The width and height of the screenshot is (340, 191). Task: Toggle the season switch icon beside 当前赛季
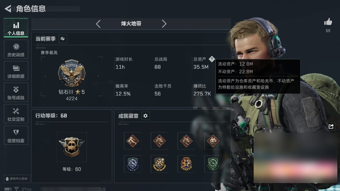(x=62, y=39)
